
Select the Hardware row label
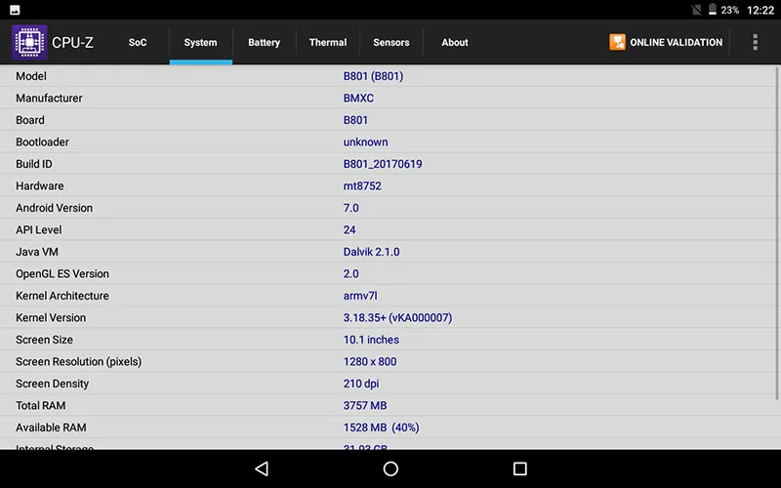tap(40, 185)
